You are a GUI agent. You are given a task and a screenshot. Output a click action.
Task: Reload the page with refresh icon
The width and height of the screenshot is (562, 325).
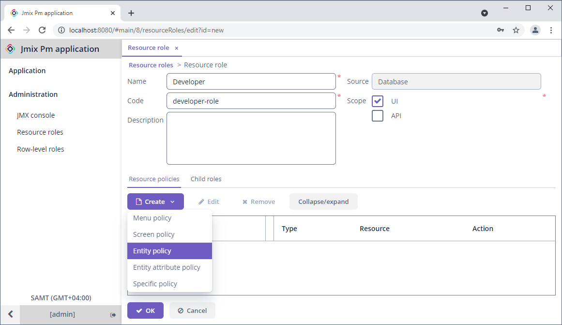[x=42, y=30]
